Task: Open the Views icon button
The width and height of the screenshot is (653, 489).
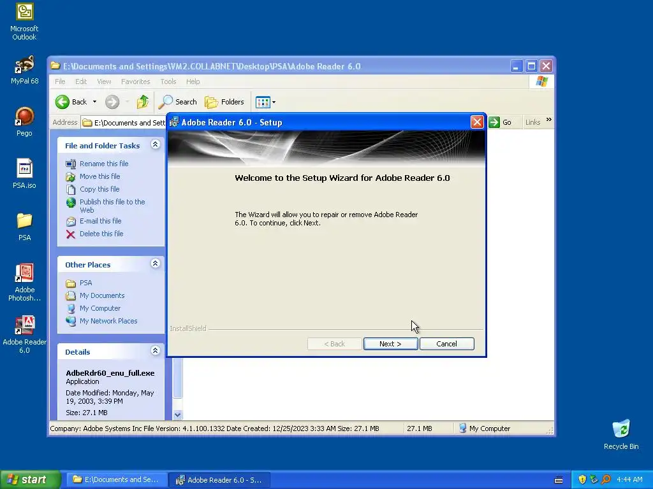Action: point(263,102)
